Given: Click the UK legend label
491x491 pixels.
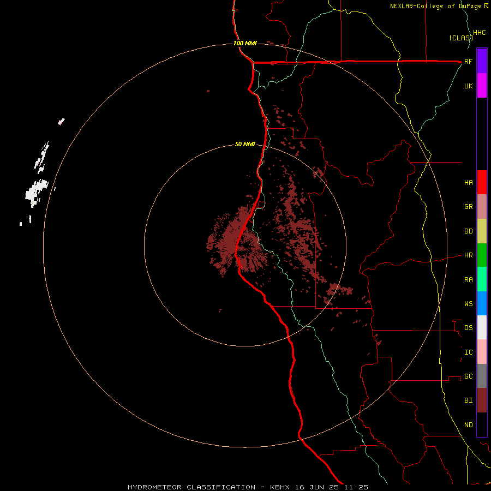Looking at the screenshot, I should click(469, 86).
